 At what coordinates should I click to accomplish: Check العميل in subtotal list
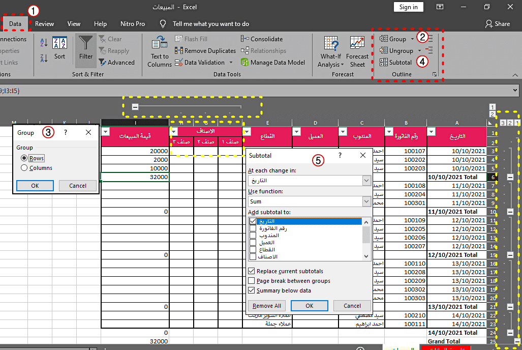[253, 243]
